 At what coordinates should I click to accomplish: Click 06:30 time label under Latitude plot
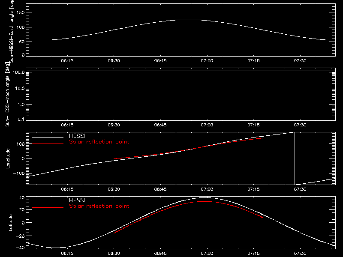[114, 254]
